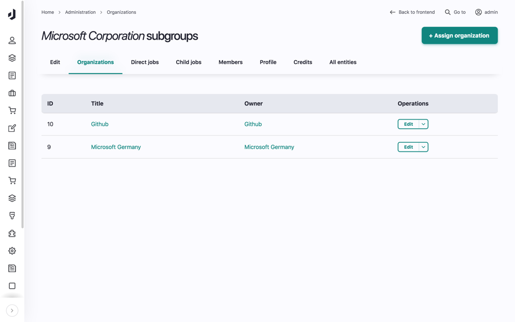Click the Operations column header
The height and width of the screenshot is (322, 515).
coord(413,104)
